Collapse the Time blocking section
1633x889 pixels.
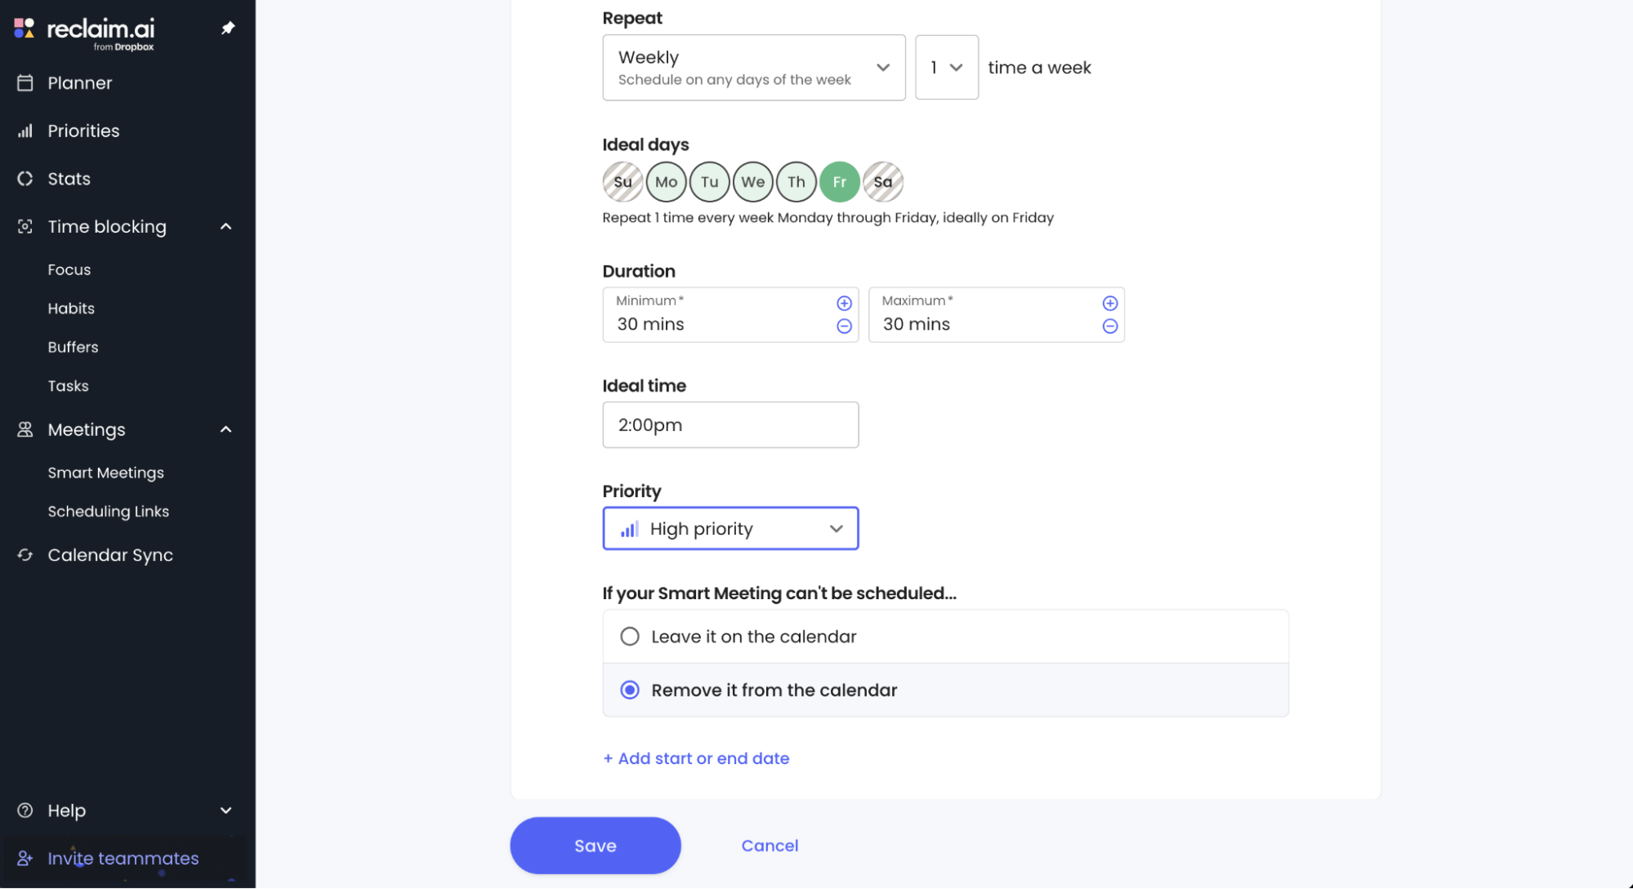point(225,227)
